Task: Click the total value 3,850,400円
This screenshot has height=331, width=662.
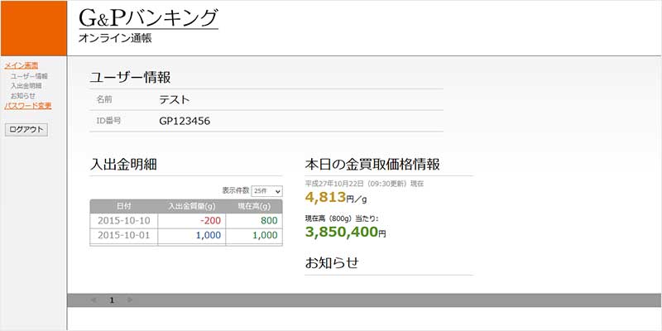Action: [x=345, y=232]
